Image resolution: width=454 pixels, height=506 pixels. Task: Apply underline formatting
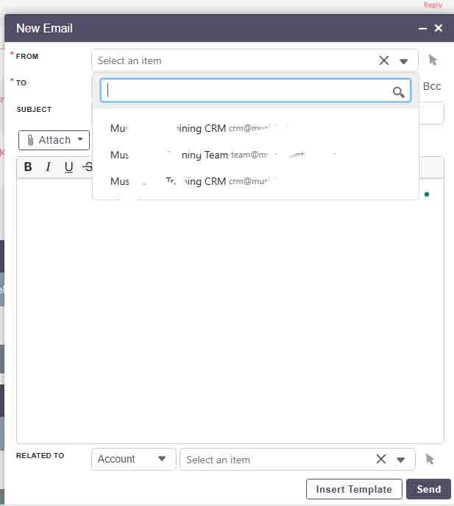68,167
